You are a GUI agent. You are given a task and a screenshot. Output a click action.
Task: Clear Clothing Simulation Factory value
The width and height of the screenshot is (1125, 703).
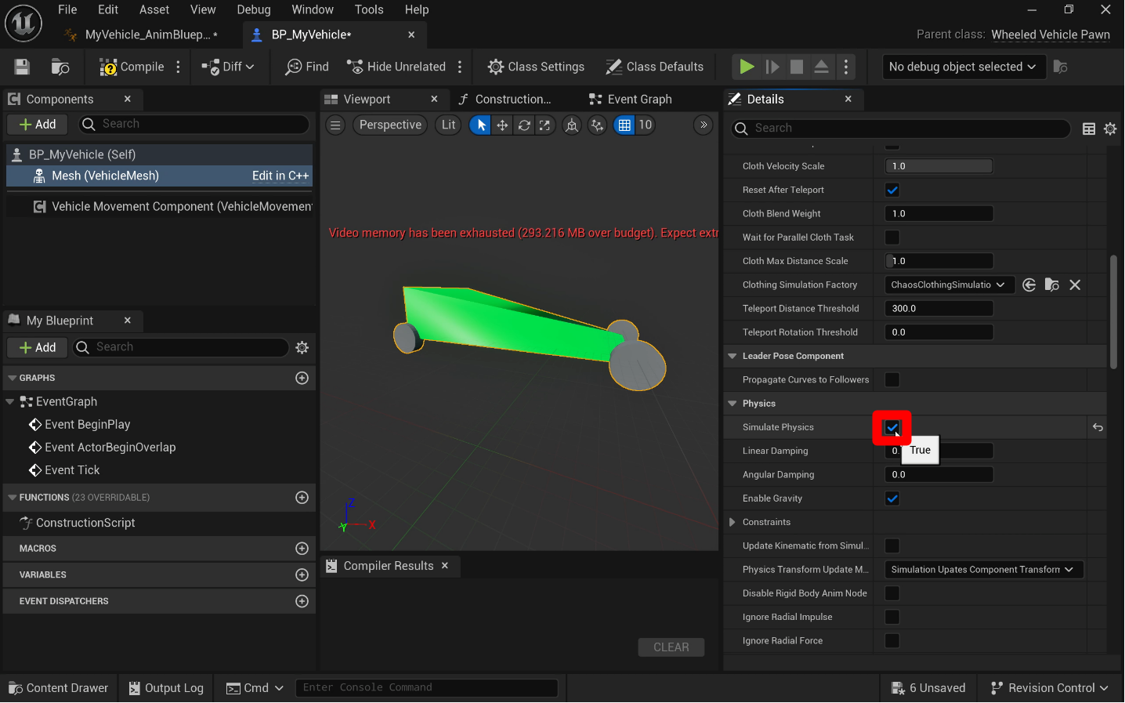click(x=1075, y=284)
